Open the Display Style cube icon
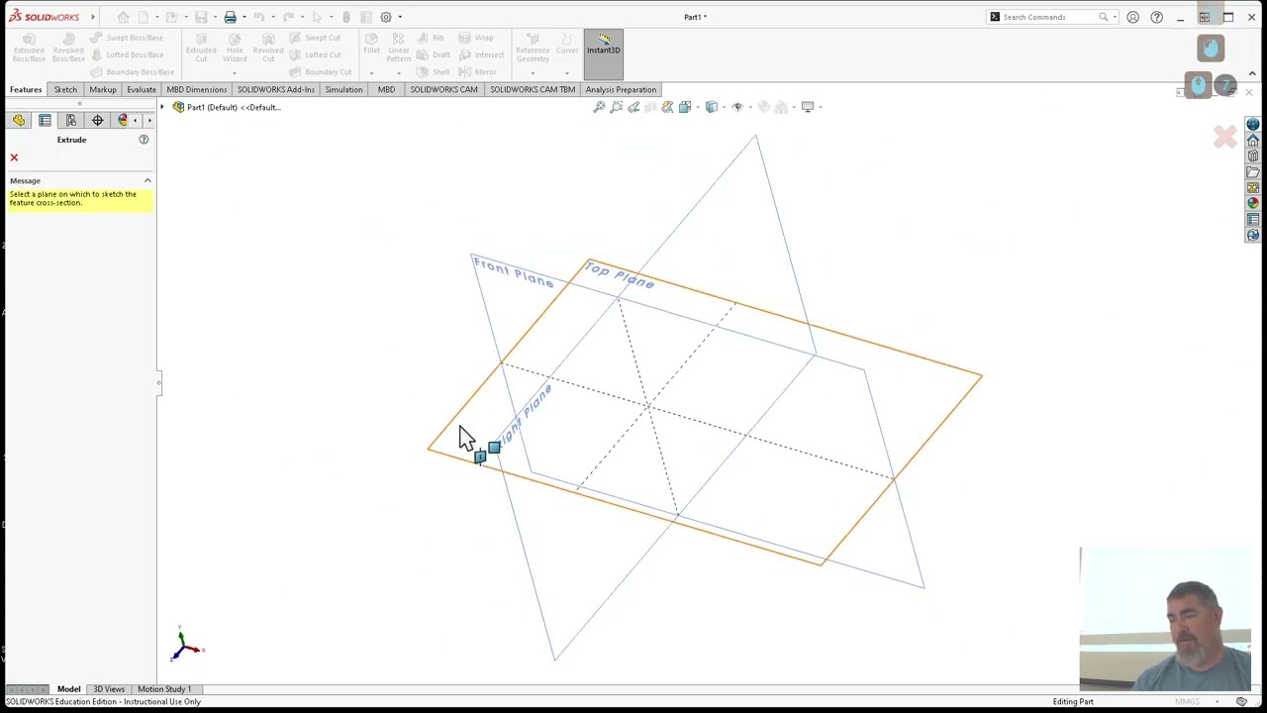Viewport: 1267px width, 713px height. pos(712,107)
